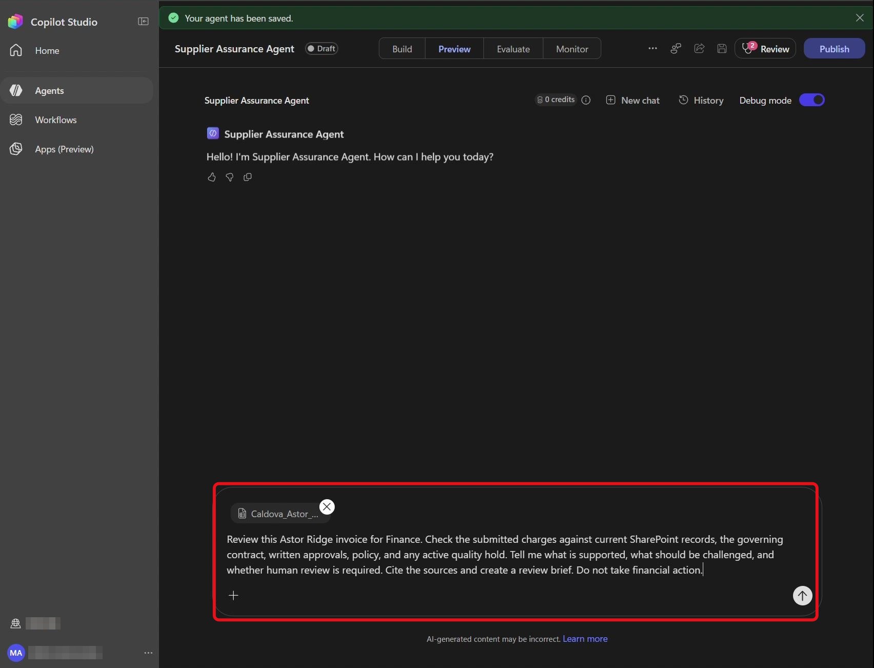874x668 pixels.
Task: Give thumbs up to the greeting message
Action: point(211,177)
